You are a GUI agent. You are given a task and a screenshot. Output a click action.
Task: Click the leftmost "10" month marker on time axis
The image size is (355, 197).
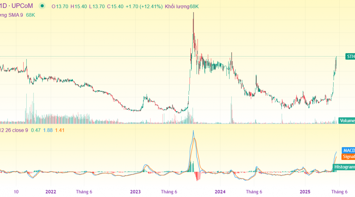tap(16, 192)
